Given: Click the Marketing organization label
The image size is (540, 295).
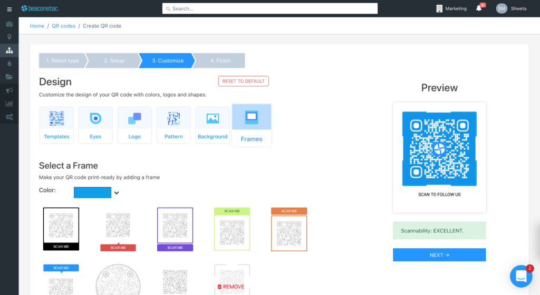Looking at the screenshot, I should tap(456, 8).
